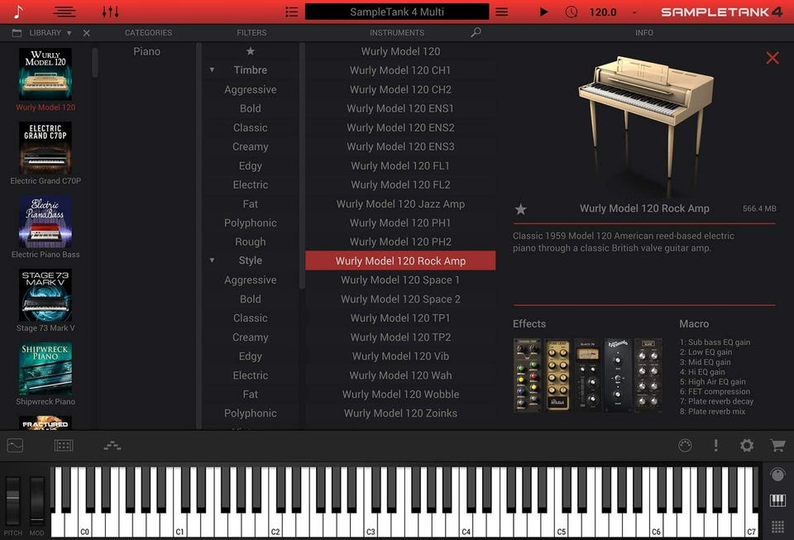Viewport: 794px width, 540px height.
Task: Click the SampleTank 4 Multi preset name field
Action: tap(397, 12)
